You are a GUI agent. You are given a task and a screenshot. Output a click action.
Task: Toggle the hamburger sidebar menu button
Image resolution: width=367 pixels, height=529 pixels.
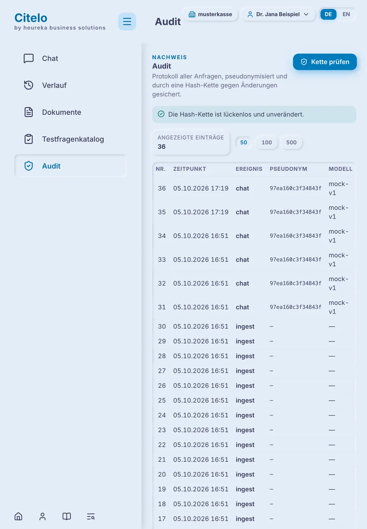127,22
